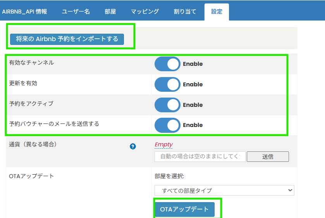Switch to the ユーザー名 tab

pos(76,12)
